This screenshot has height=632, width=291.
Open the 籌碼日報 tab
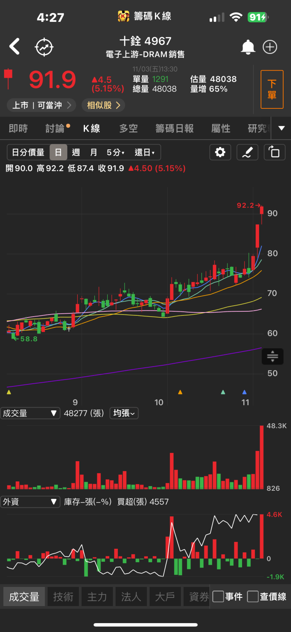[175, 129]
